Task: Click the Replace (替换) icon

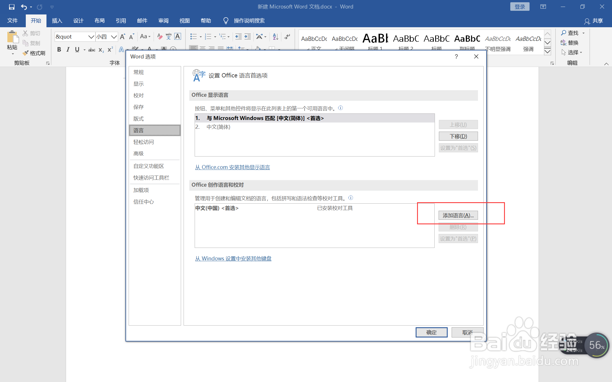Action: point(563,43)
